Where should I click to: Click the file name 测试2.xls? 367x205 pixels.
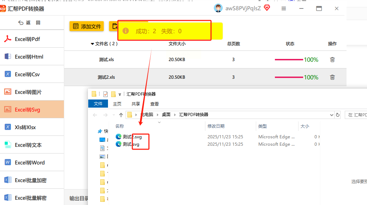tap(106, 77)
